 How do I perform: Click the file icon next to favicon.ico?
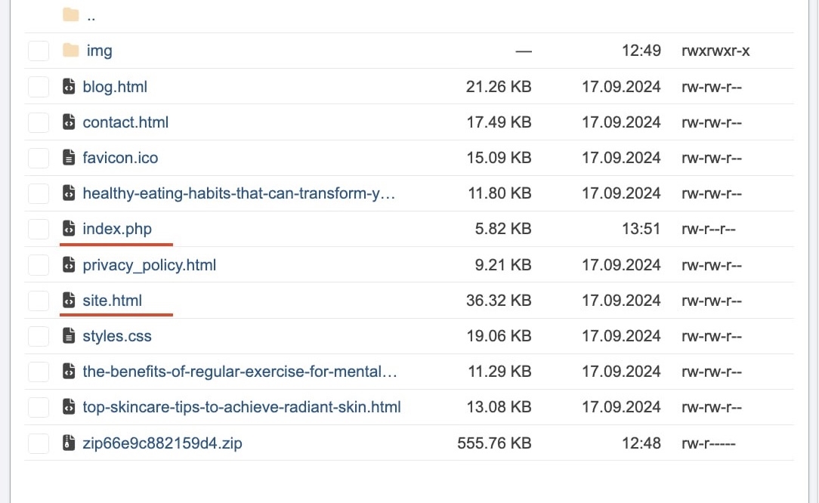click(69, 158)
